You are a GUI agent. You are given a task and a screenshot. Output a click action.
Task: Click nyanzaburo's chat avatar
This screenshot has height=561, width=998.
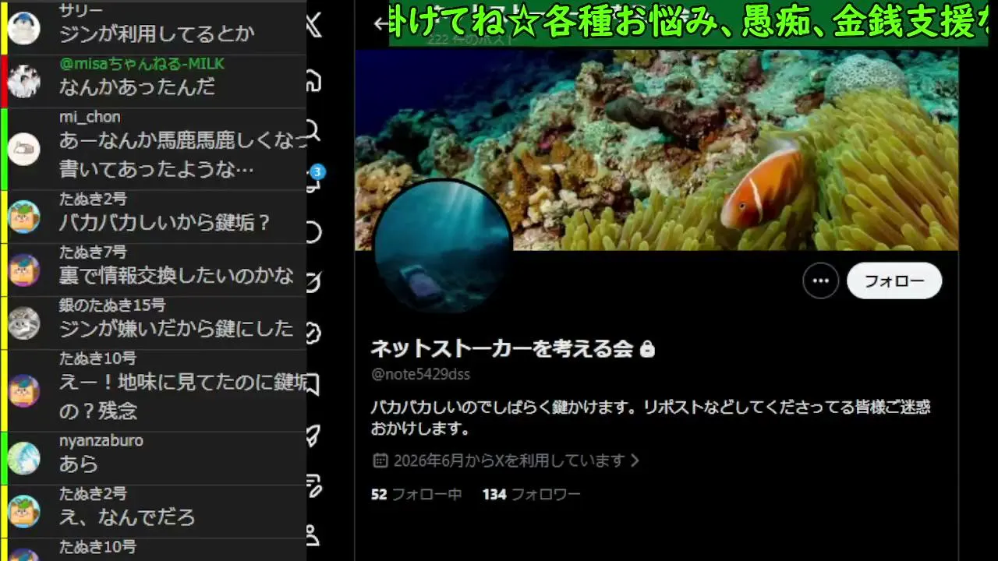[x=24, y=458]
